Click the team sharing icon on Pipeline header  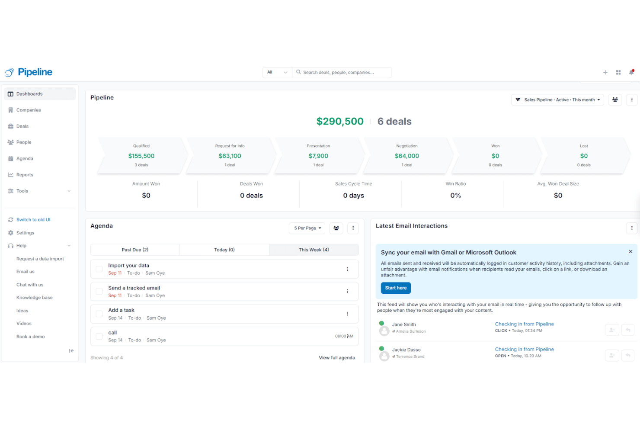click(614, 100)
